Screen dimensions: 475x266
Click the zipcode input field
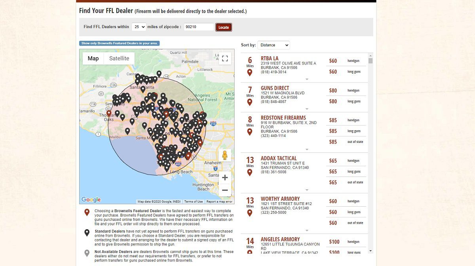coord(199,27)
